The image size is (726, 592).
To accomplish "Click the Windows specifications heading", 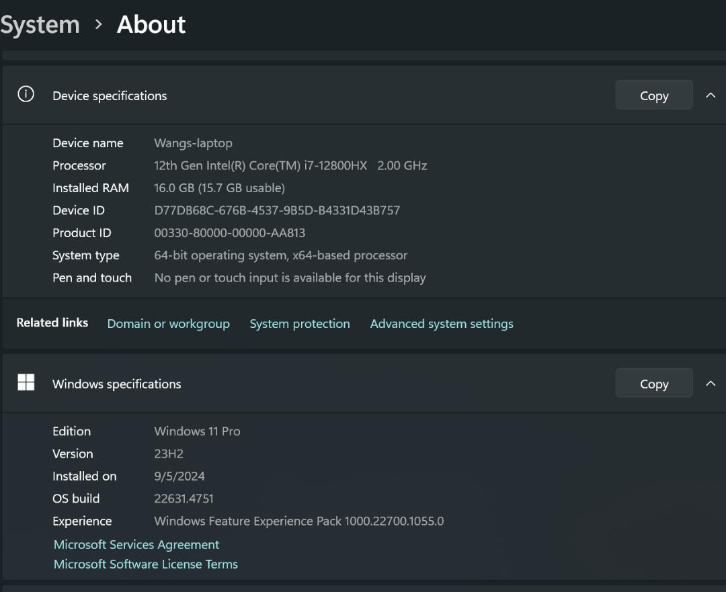I will tap(117, 384).
